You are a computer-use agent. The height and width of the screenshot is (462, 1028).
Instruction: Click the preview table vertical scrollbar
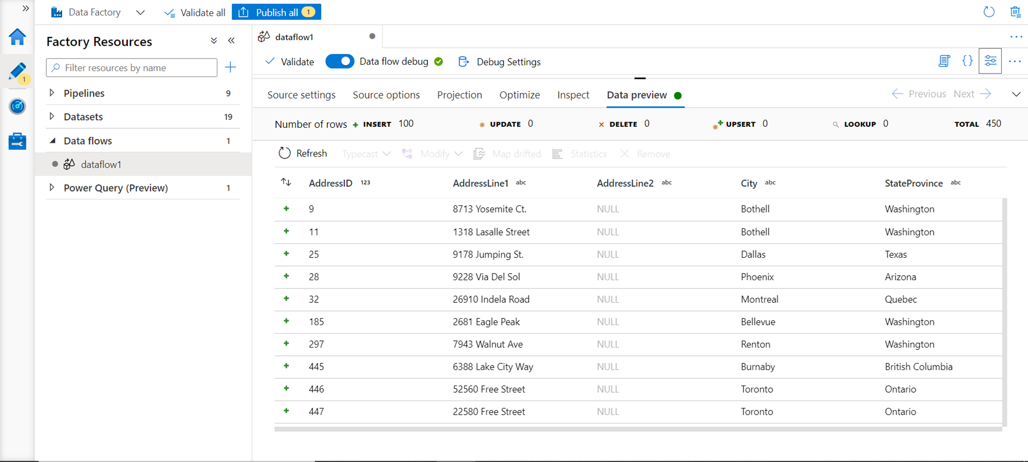click(x=1004, y=312)
